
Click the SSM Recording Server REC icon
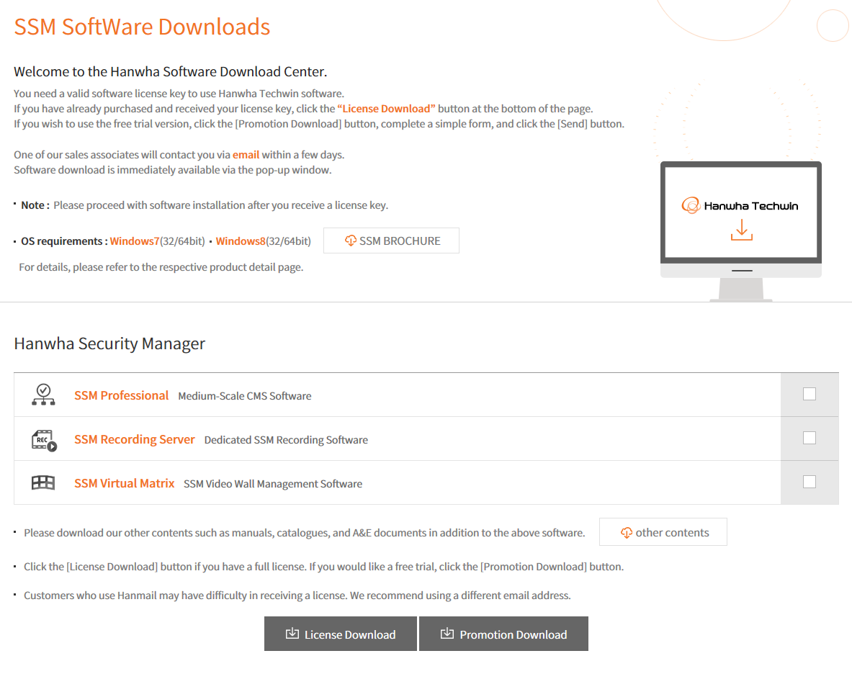[44, 440]
